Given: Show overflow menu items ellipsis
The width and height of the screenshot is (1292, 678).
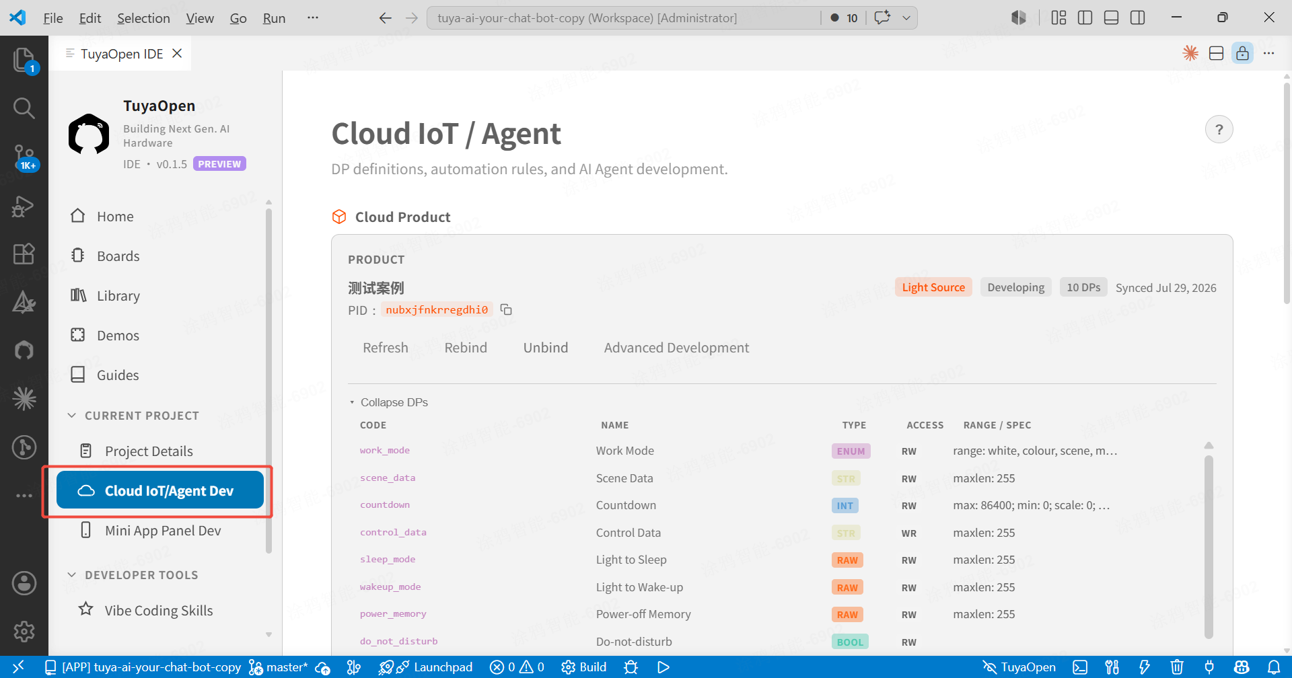Looking at the screenshot, I should pos(313,18).
